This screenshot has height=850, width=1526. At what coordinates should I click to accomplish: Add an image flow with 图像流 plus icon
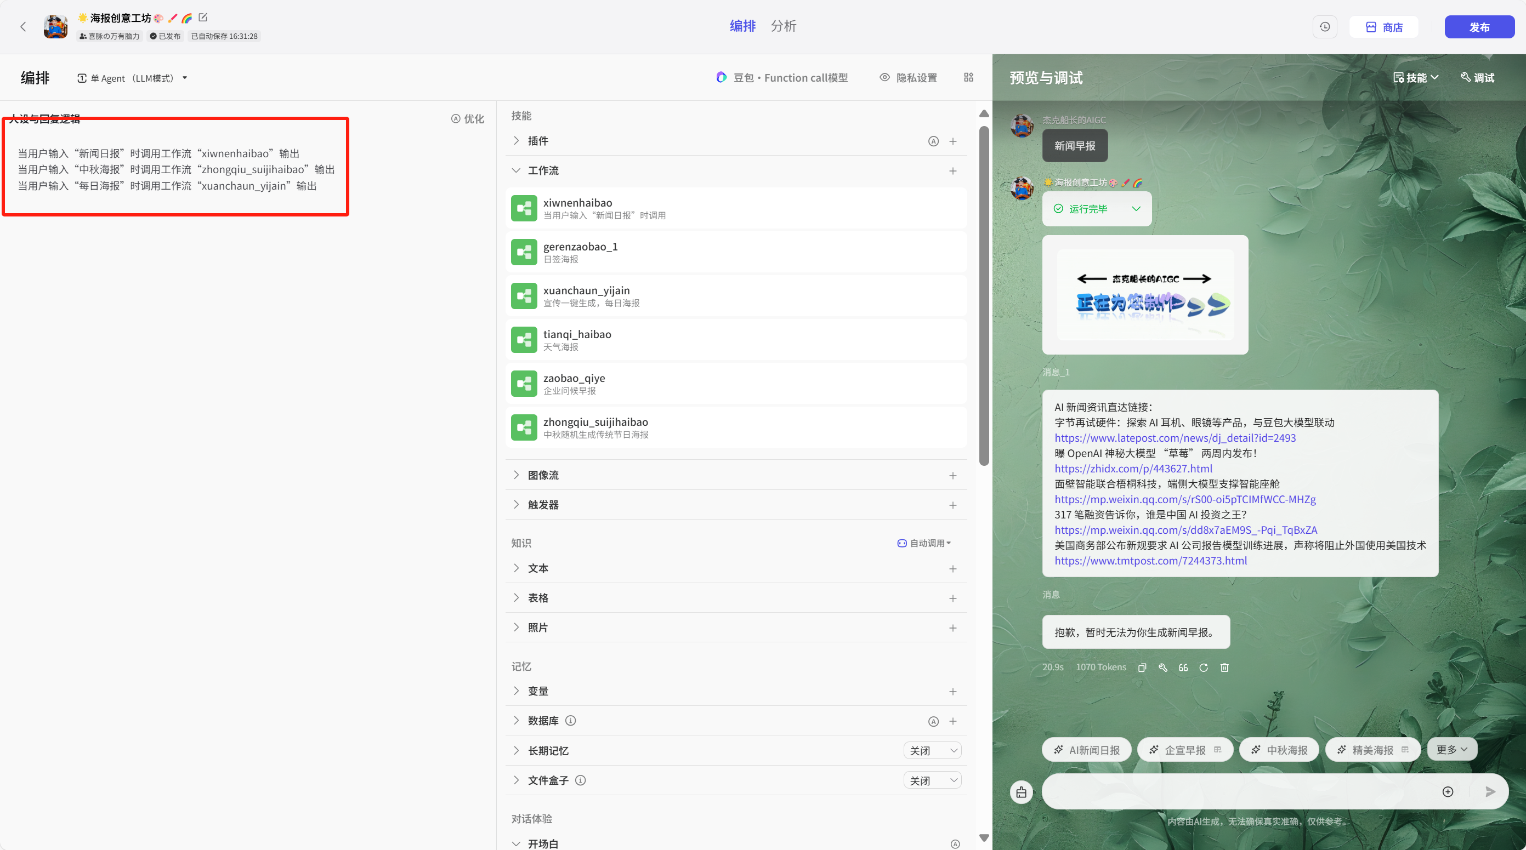coord(952,475)
